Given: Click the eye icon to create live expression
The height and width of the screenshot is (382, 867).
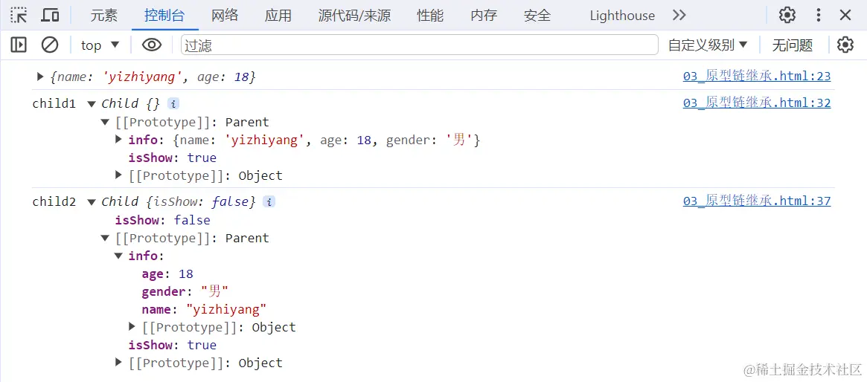Looking at the screenshot, I should click(x=152, y=45).
